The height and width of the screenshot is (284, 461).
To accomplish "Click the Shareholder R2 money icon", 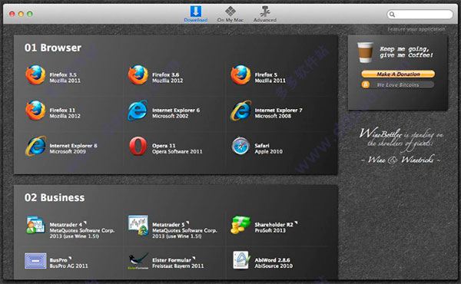I will pyautogui.click(x=240, y=225).
